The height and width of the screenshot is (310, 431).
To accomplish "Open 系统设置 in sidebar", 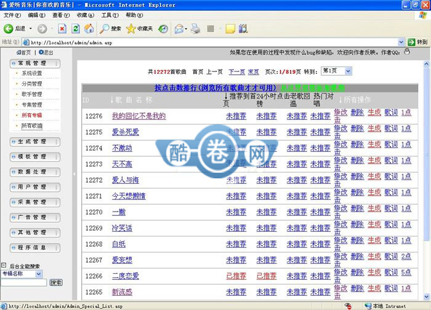I will click(x=32, y=73).
